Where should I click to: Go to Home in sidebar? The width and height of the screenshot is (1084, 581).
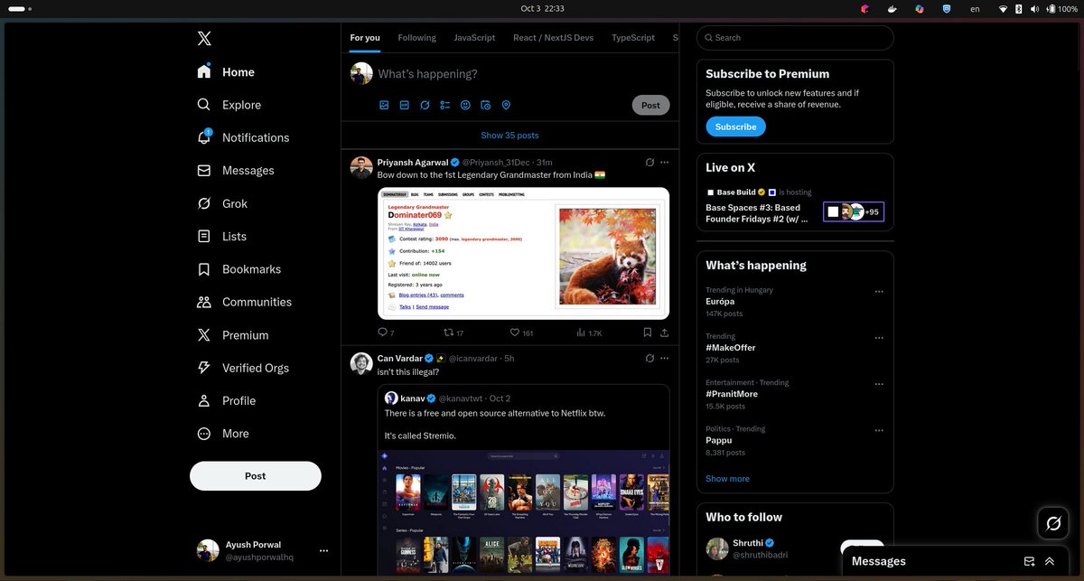coord(226,72)
